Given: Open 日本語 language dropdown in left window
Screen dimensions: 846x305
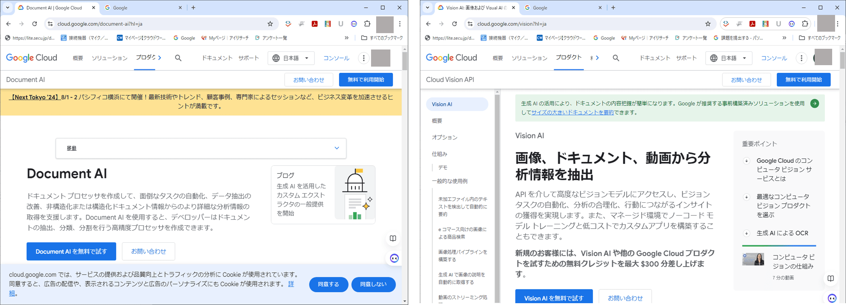Looking at the screenshot, I should tap(291, 58).
